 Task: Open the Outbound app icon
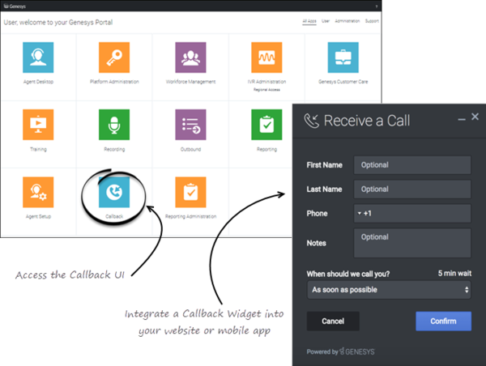pyautogui.click(x=190, y=125)
